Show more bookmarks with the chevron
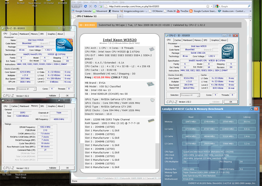This screenshot has height=186, width=262. pos(250,11)
